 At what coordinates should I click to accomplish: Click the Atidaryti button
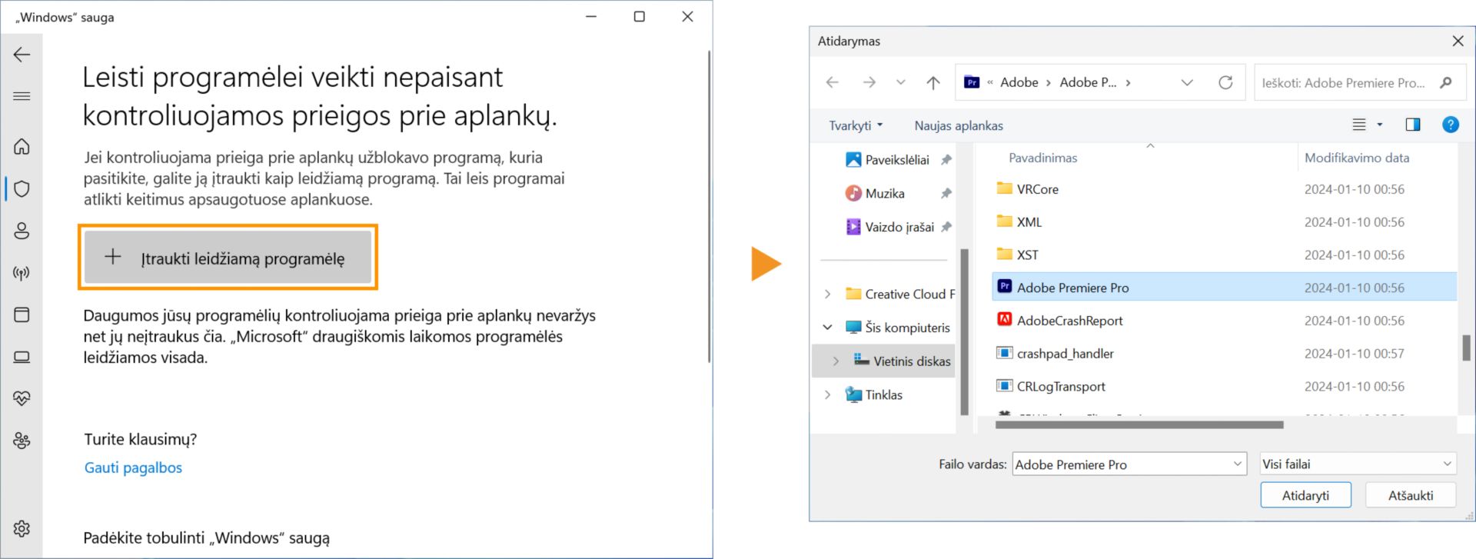click(x=1305, y=495)
